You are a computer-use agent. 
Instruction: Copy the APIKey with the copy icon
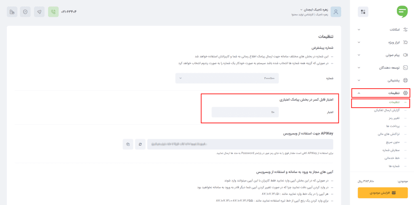(x=128, y=144)
